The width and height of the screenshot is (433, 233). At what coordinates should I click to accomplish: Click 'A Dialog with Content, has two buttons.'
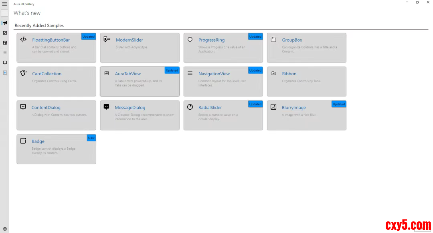59,115
